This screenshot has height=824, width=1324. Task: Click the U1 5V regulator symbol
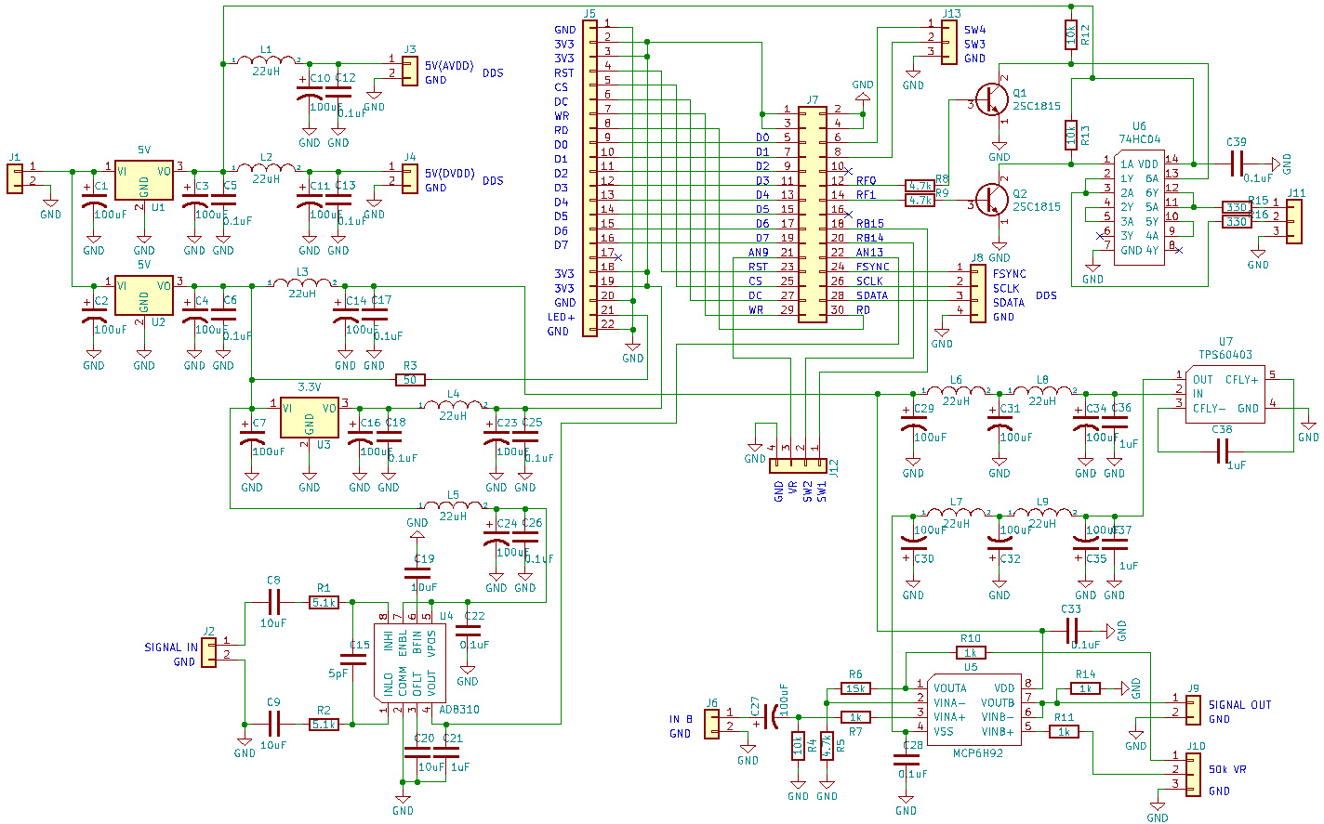pyautogui.click(x=144, y=179)
